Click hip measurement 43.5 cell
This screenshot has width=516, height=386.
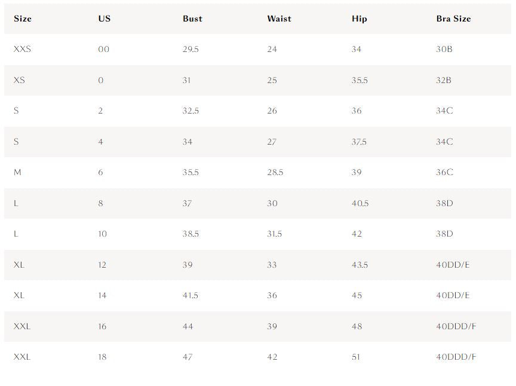click(360, 265)
